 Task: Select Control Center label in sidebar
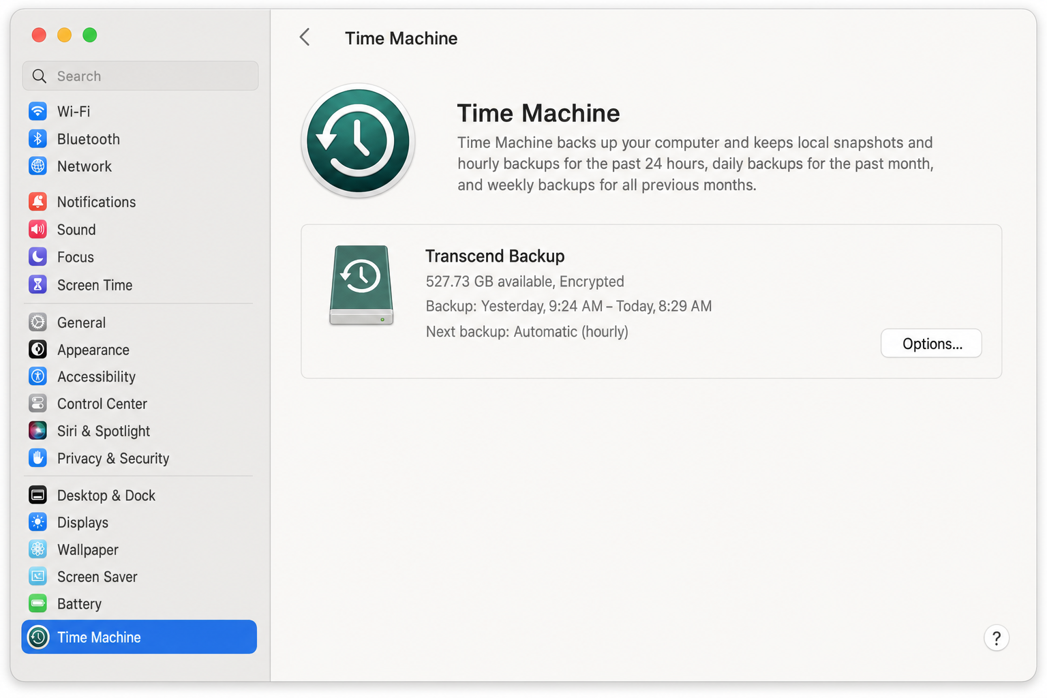(102, 404)
